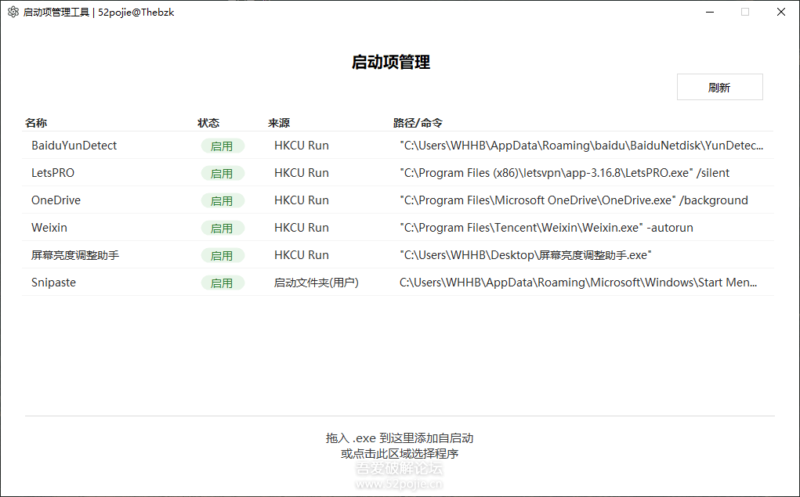Click the 刷新 refresh button

tap(719, 86)
